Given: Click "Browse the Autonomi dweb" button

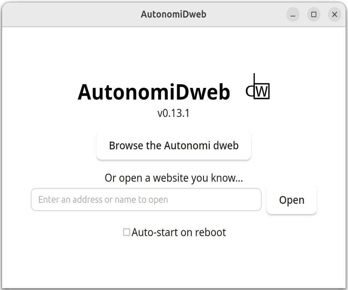Looking at the screenshot, I should (174, 146).
